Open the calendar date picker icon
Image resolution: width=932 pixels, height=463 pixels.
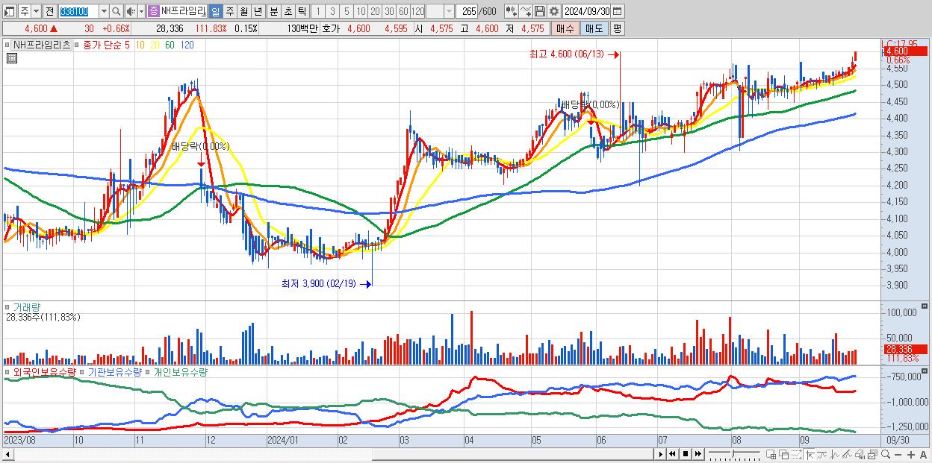[x=618, y=11]
